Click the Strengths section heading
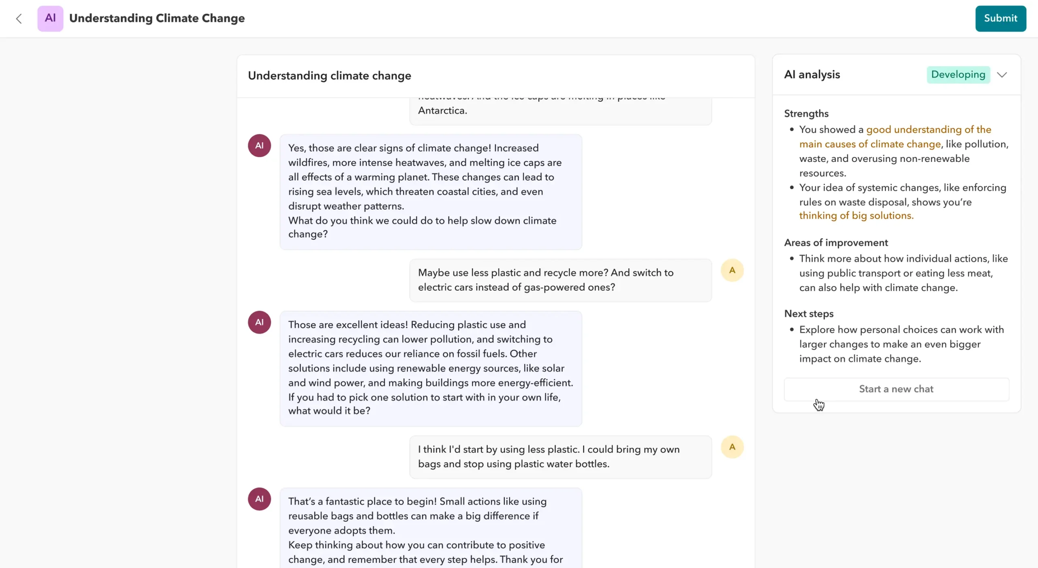 (806, 114)
